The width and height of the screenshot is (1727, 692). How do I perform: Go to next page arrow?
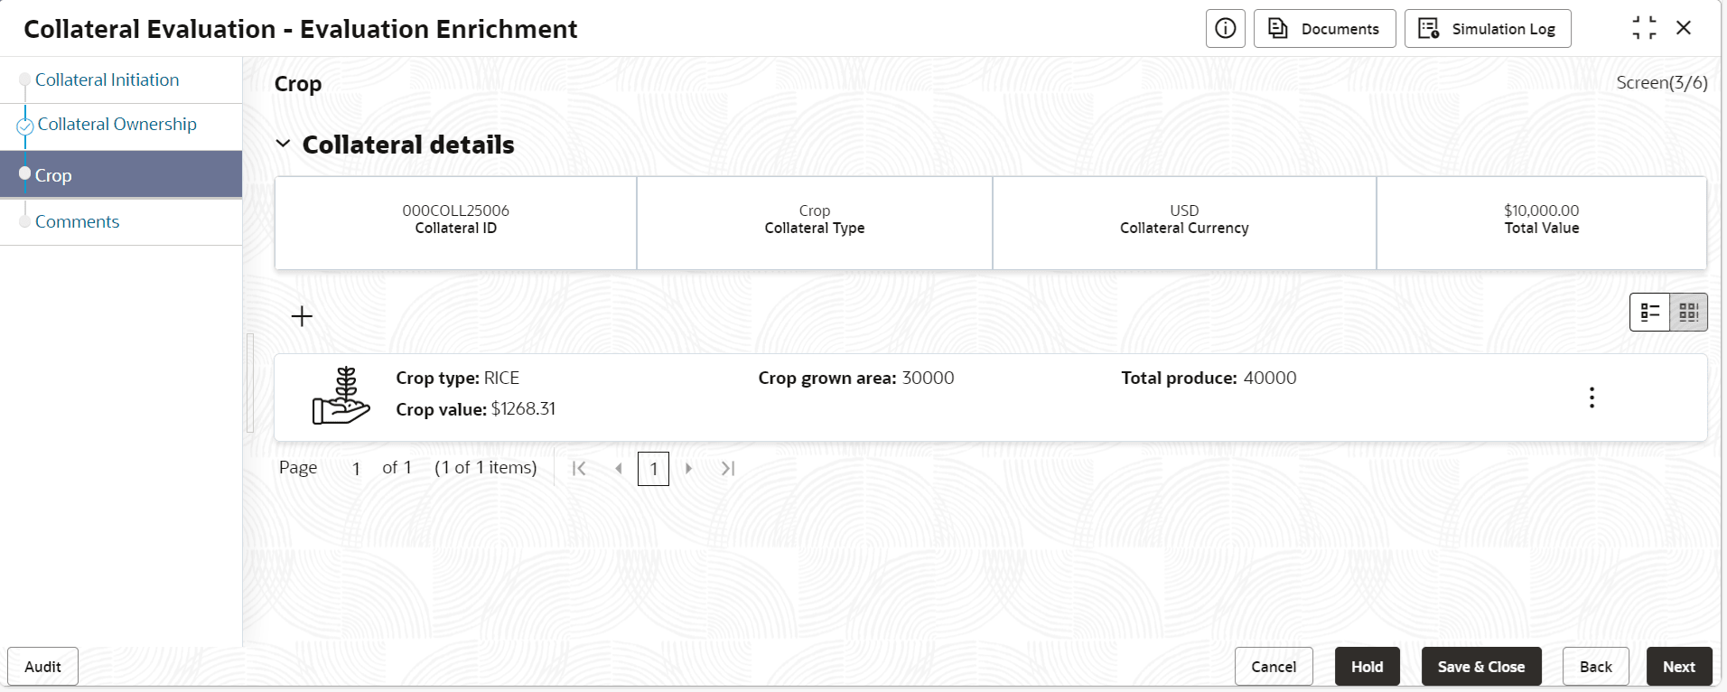(688, 468)
